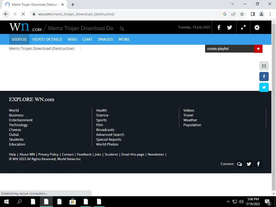Open the Entertainment footer link
This screenshot has height=207, width=276.
click(21, 120)
